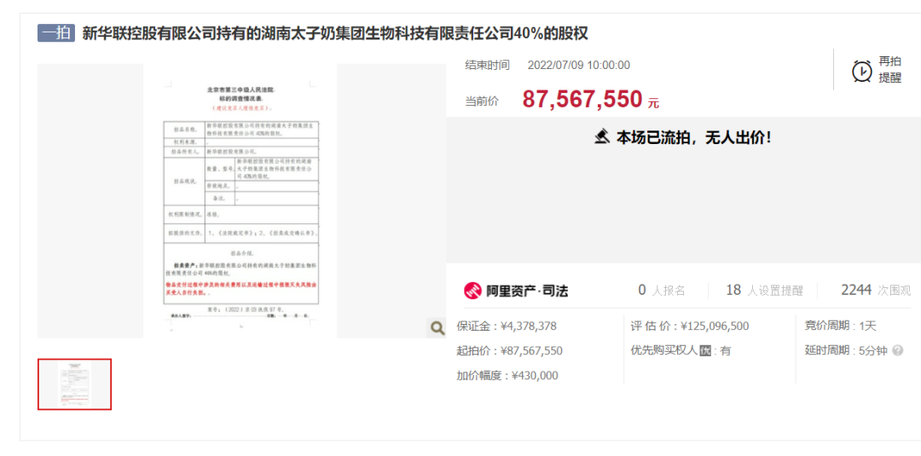Click the 延时周期 5分钟 entry
This screenshot has height=456, width=921.
(x=846, y=351)
